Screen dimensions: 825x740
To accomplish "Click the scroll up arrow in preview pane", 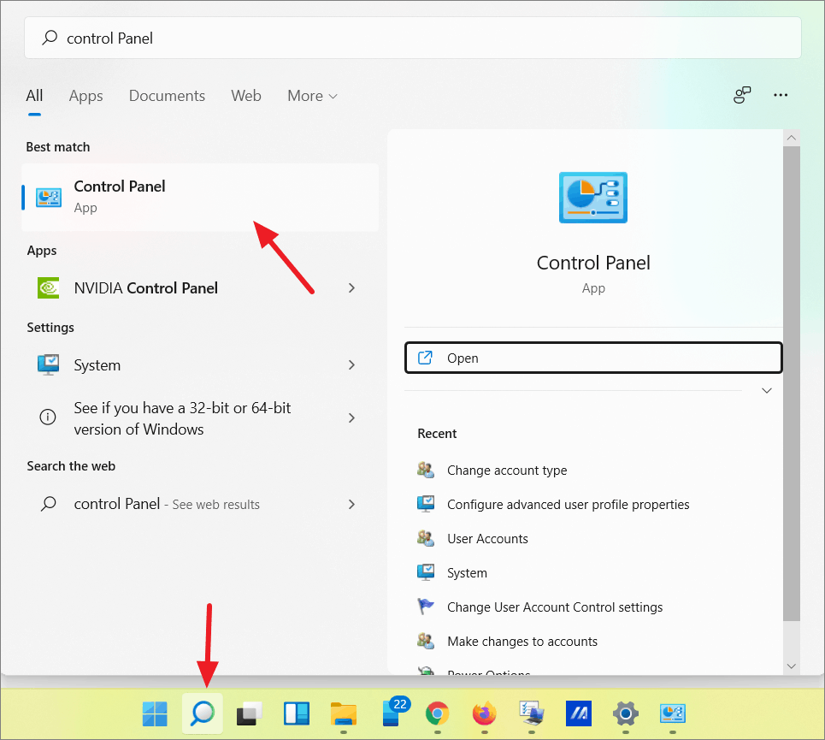I will coord(792,138).
